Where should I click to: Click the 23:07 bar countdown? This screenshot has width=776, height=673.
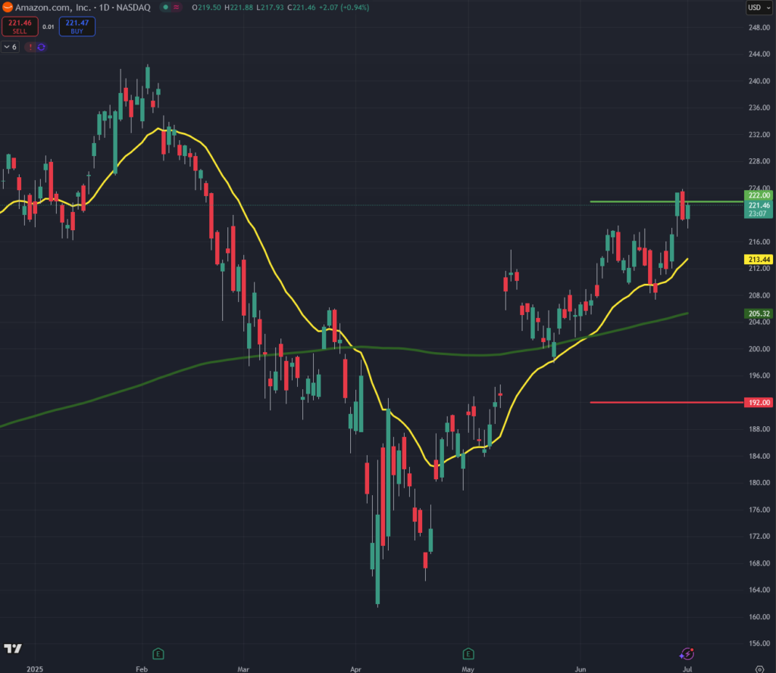click(x=757, y=213)
